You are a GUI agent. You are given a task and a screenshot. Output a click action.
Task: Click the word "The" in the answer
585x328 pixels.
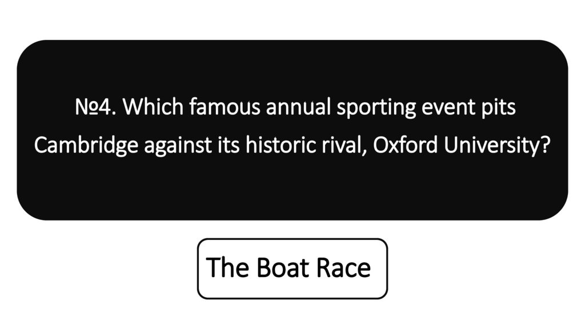(x=228, y=268)
